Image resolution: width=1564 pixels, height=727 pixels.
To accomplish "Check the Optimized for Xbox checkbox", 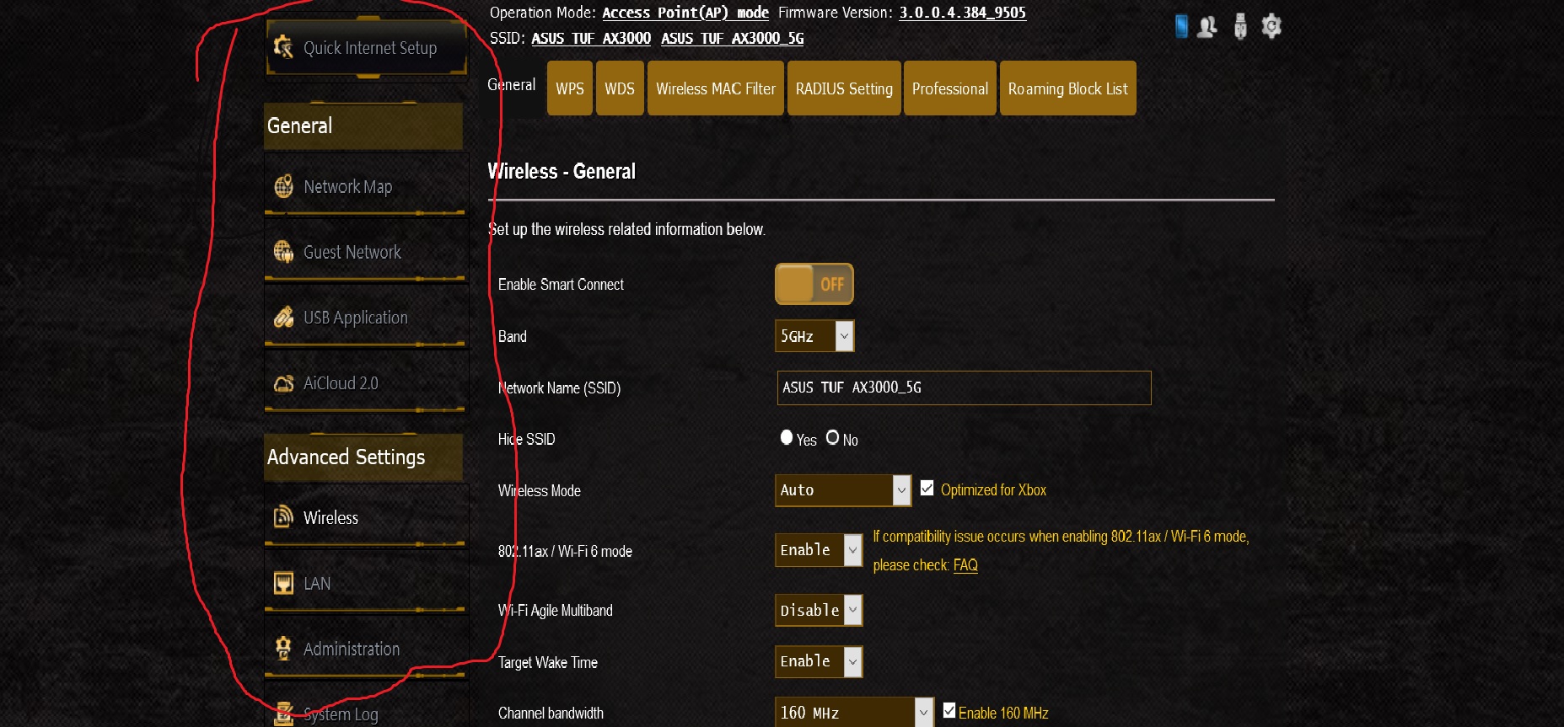I will pos(927,489).
